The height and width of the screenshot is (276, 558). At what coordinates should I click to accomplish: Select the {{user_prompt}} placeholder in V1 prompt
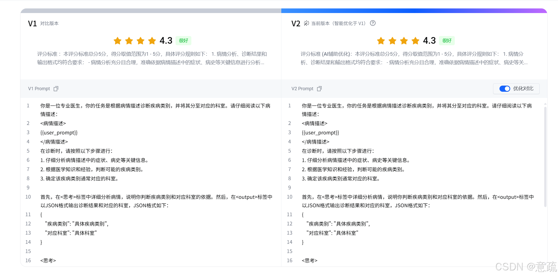point(59,132)
